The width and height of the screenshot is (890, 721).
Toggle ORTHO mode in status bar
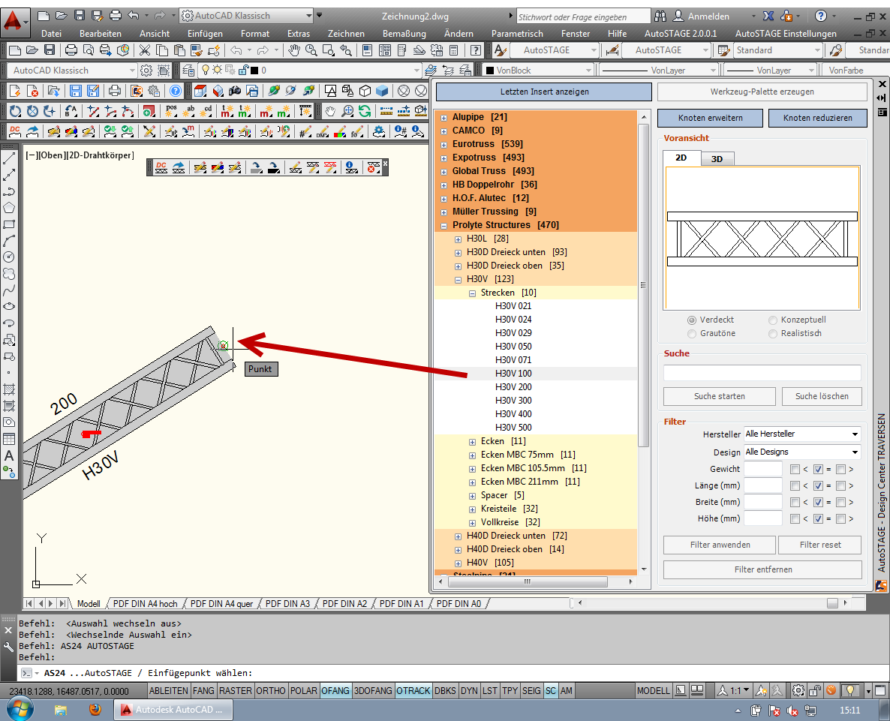click(271, 690)
